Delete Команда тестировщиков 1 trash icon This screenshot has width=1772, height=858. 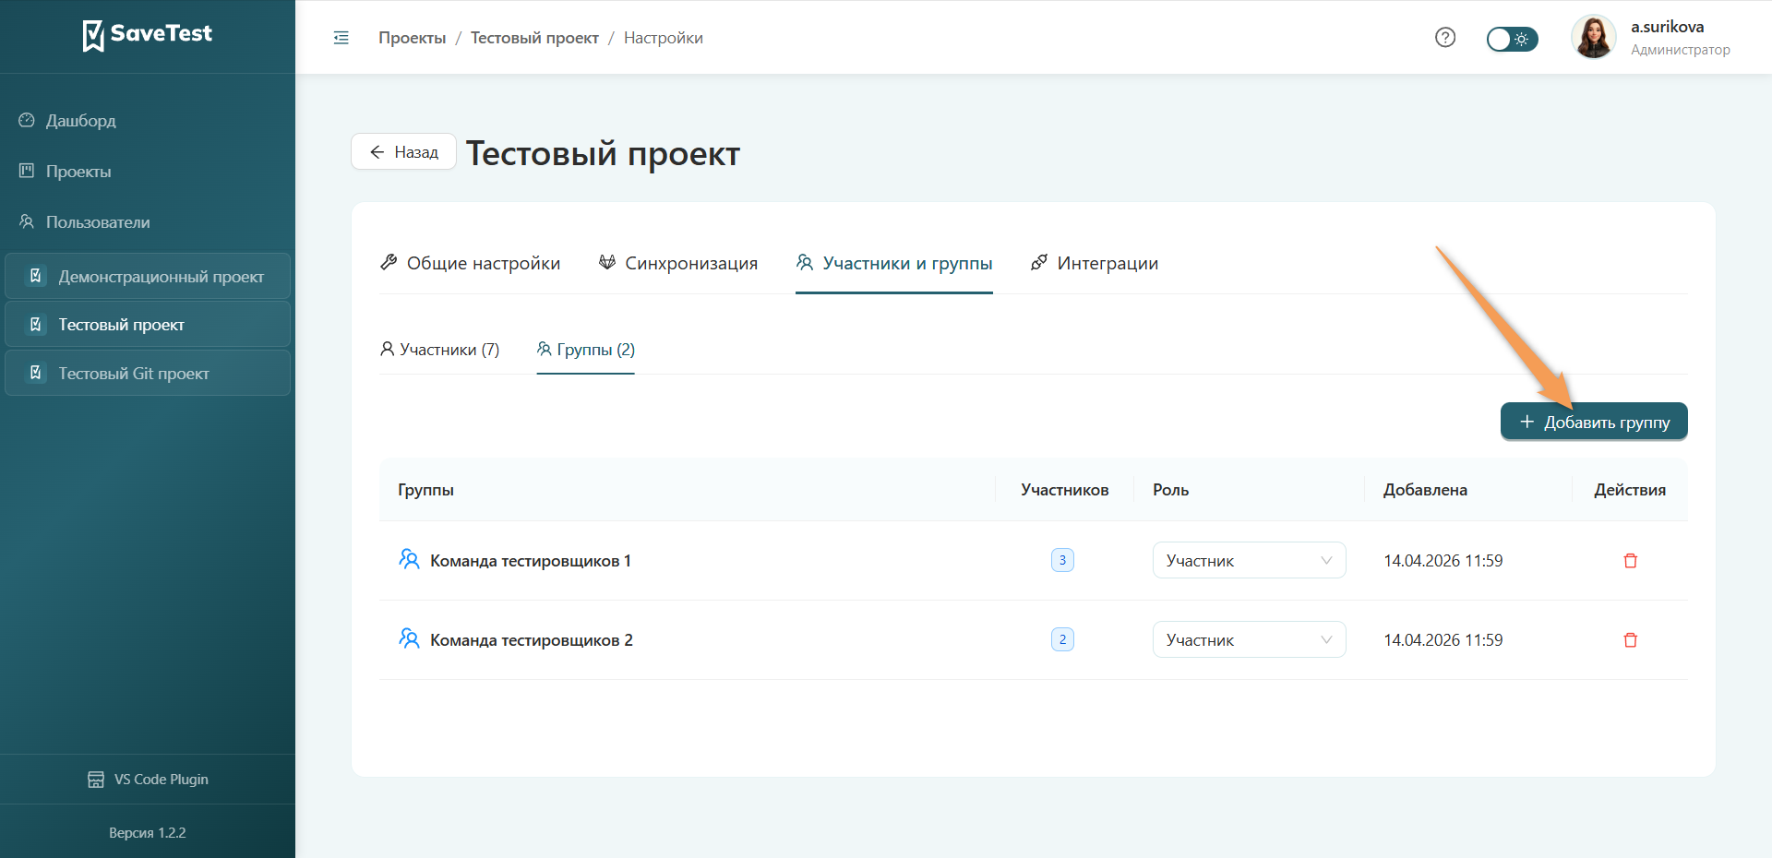point(1631,561)
